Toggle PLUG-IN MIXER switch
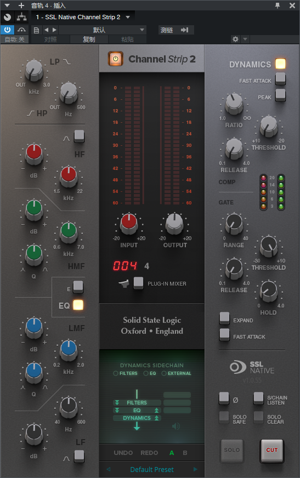The width and height of the screenshot is (300, 478). 138,283
